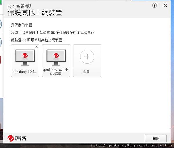Click the genkiboy-switch device name
174x148 pixels.
[x=56, y=70]
